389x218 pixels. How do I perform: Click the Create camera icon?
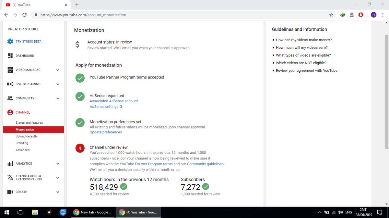[10, 192]
